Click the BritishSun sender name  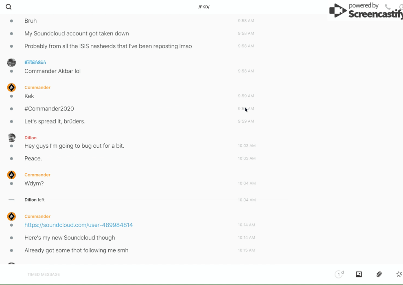click(x=35, y=62)
